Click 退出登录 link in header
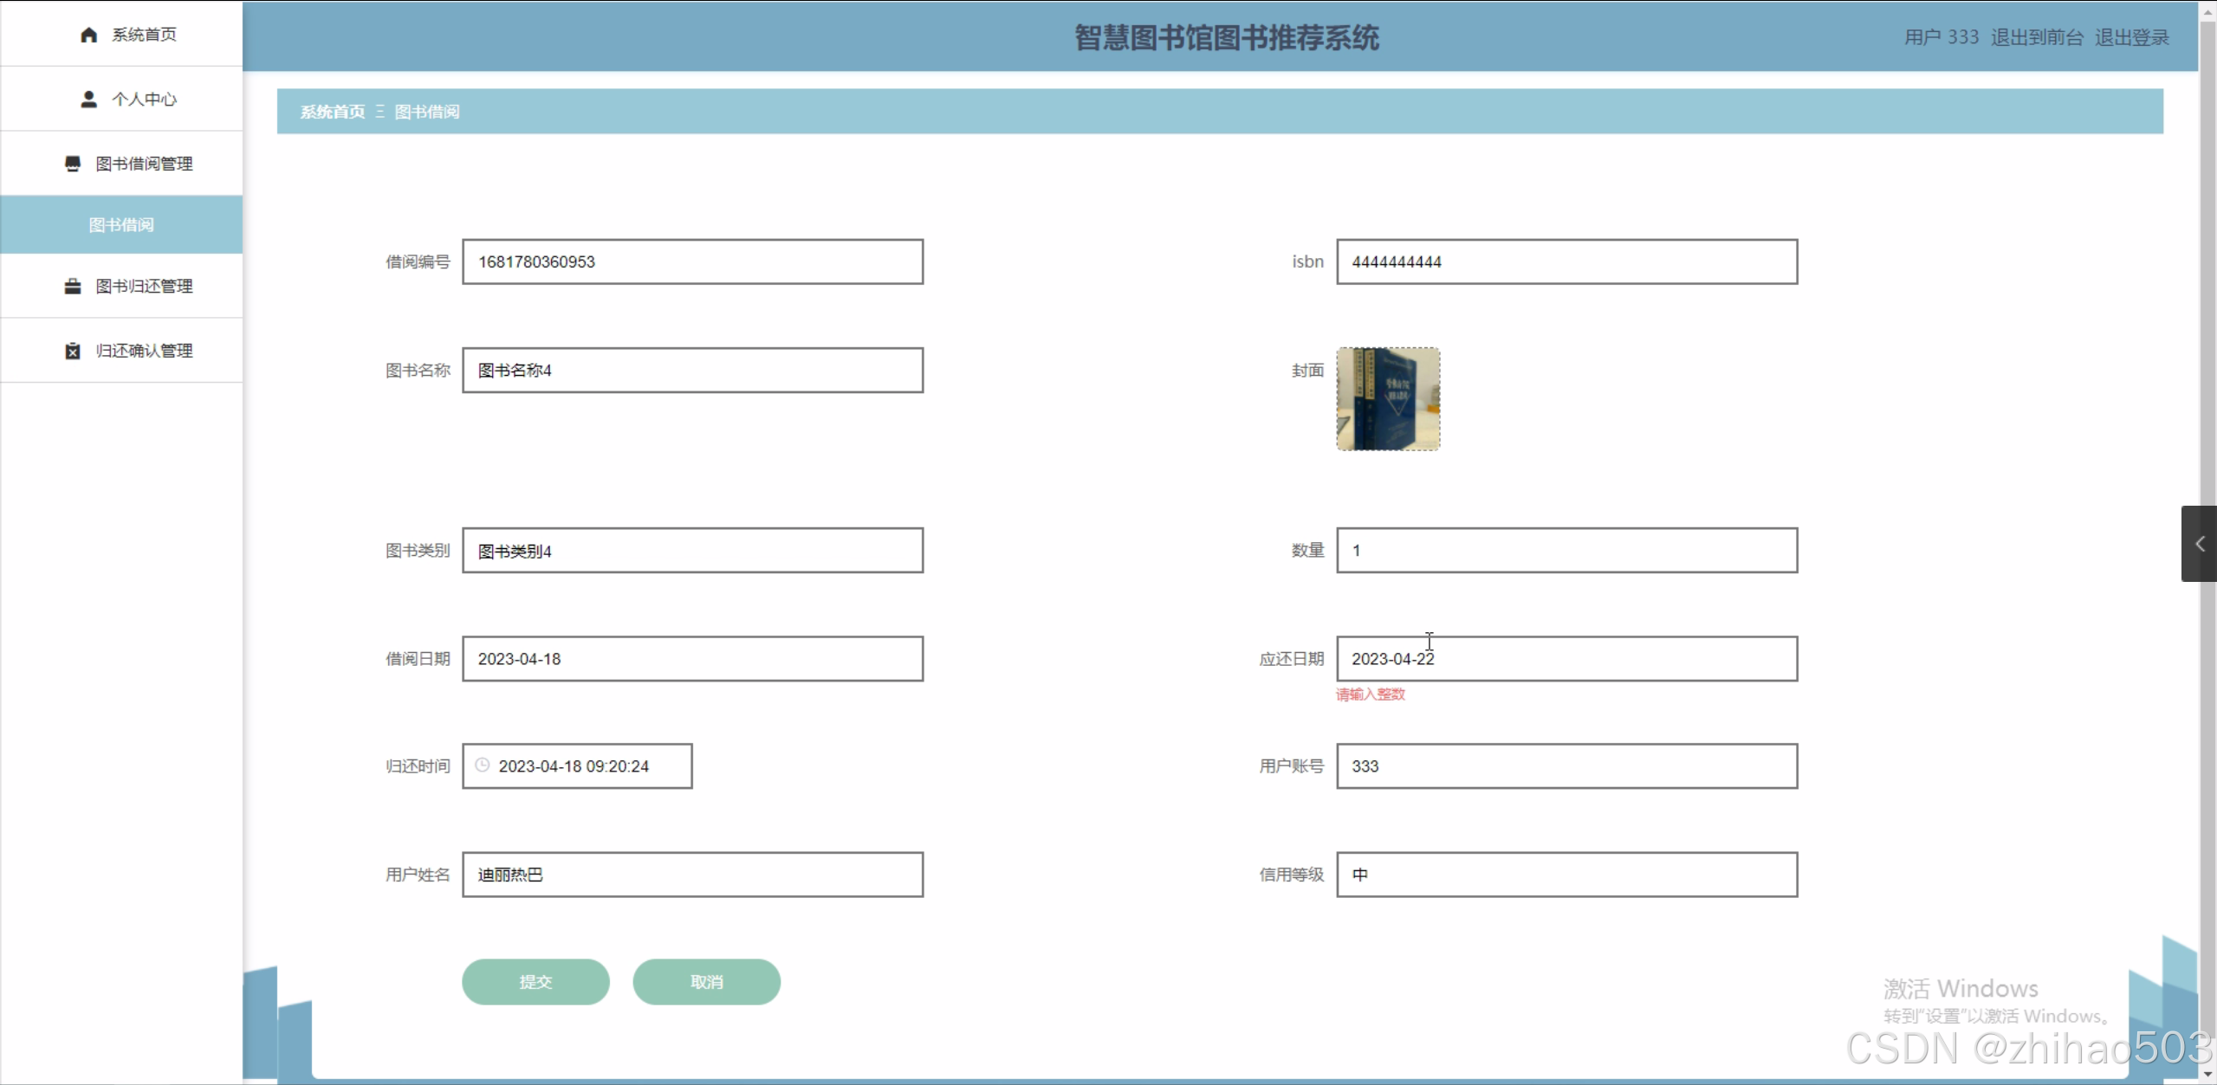Viewport: 2217px width, 1085px height. click(x=2131, y=37)
